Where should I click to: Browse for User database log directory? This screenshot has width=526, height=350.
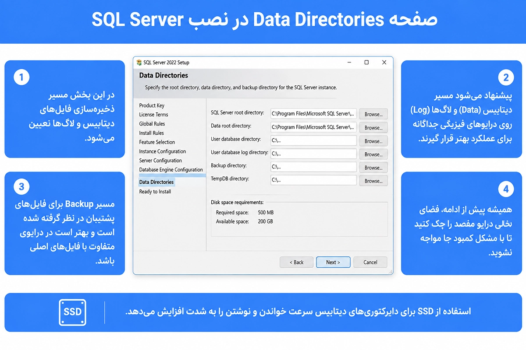click(x=373, y=154)
